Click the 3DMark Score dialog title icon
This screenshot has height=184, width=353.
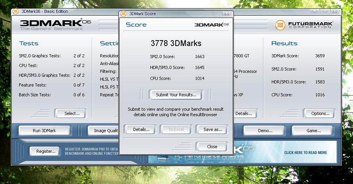123,14
